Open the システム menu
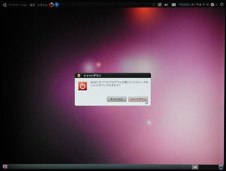This screenshot has height=171, width=226. (42, 5)
